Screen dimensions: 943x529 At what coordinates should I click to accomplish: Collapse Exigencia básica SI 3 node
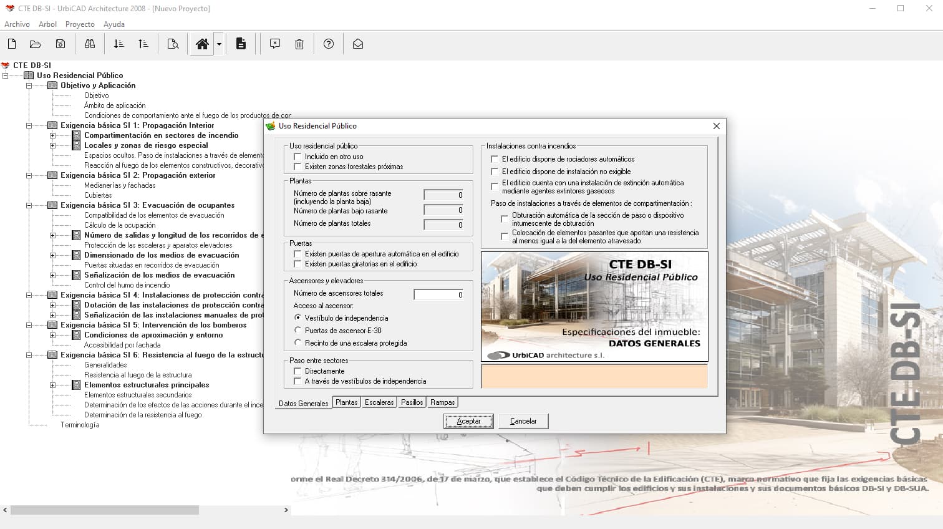(29, 205)
